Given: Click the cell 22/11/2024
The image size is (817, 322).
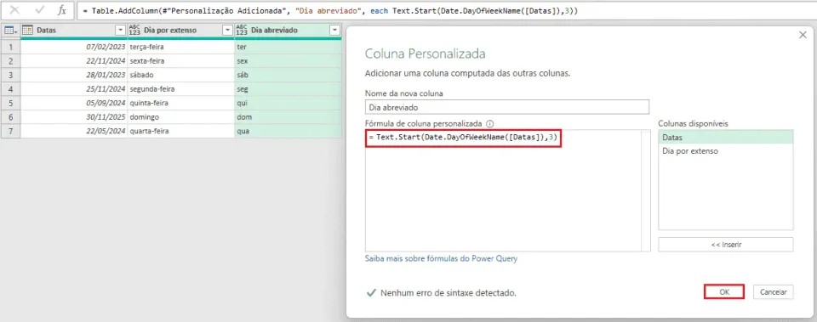Looking at the screenshot, I should [74, 61].
